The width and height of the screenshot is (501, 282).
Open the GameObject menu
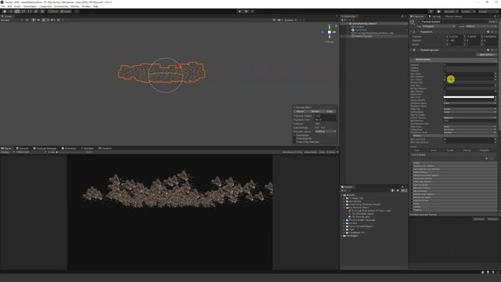[x=30, y=6]
